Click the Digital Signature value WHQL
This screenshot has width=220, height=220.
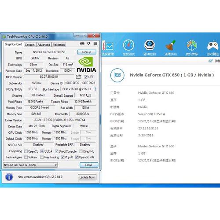(84, 126)
